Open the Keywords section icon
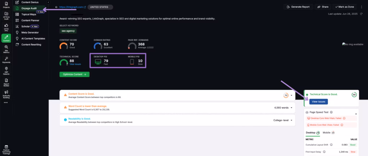 6,60
